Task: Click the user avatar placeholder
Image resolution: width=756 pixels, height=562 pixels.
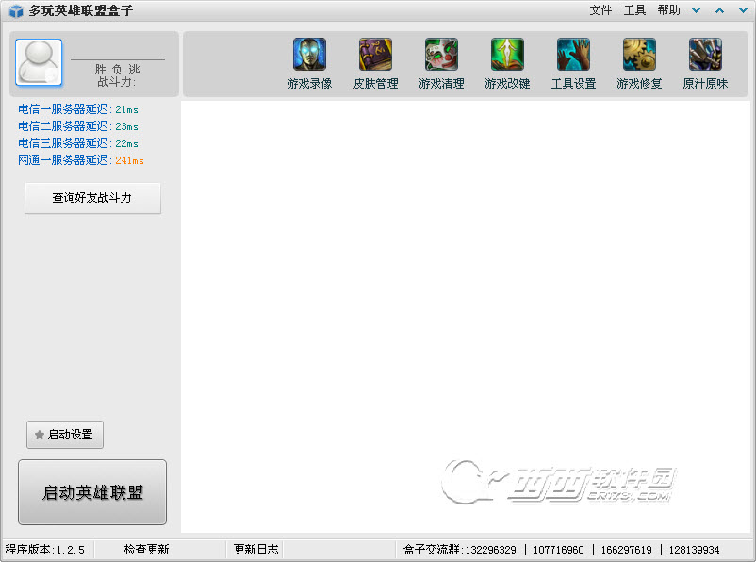Action: click(39, 62)
